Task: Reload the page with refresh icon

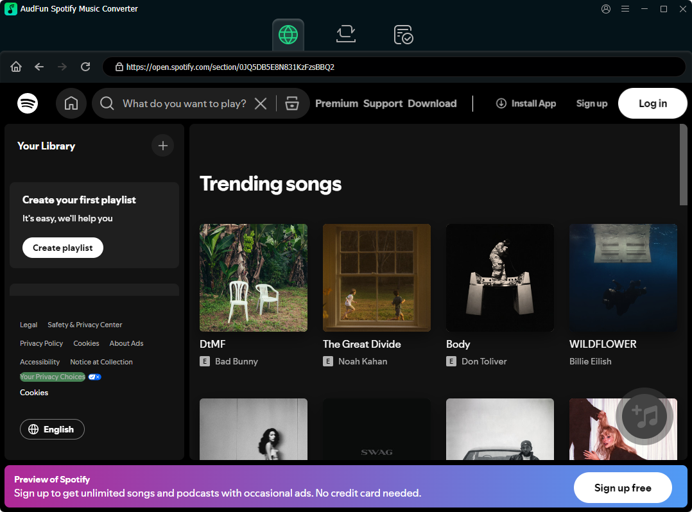Action: pyautogui.click(x=85, y=67)
